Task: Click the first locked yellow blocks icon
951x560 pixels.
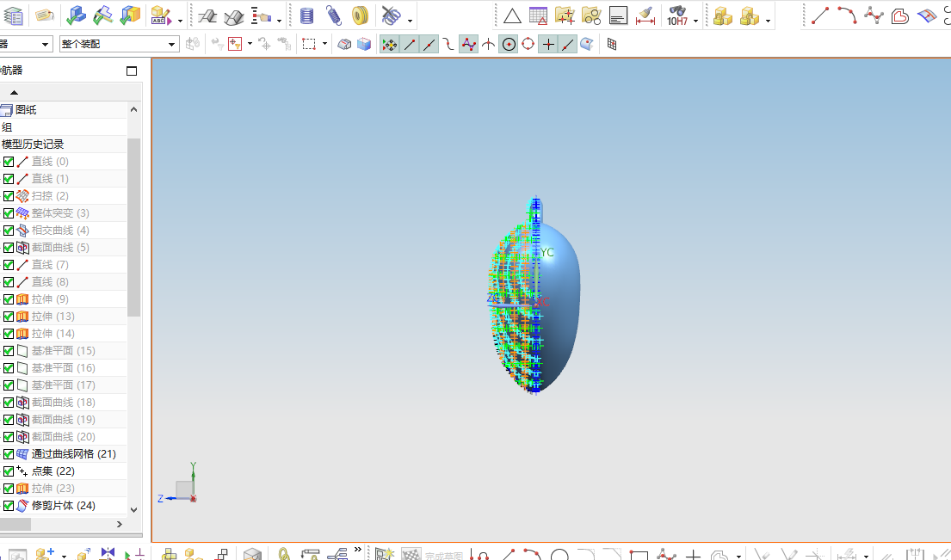Action: 722,15
